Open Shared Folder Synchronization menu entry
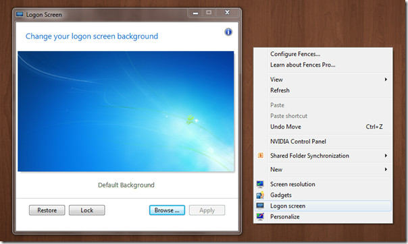The height and width of the screenshot is (244, 408). (x=323, y=156)
